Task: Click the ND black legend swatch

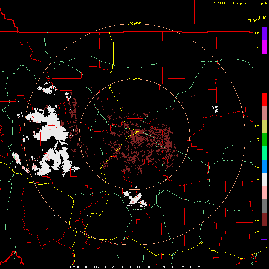Action: pos(264,233)
